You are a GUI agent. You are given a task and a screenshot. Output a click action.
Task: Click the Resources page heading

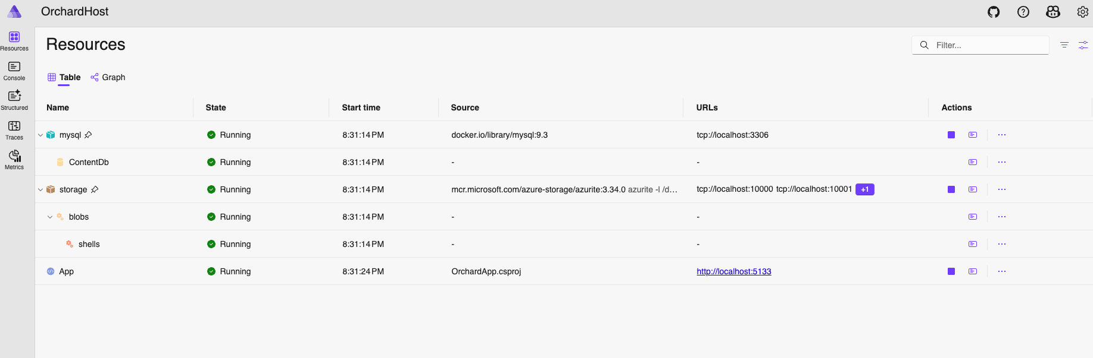(x=86, y=45)
